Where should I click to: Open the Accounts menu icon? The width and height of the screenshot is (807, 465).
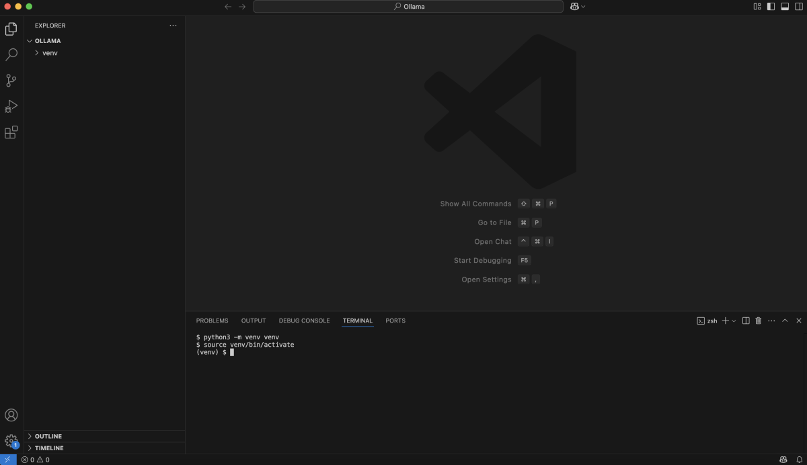click(11, 415)
